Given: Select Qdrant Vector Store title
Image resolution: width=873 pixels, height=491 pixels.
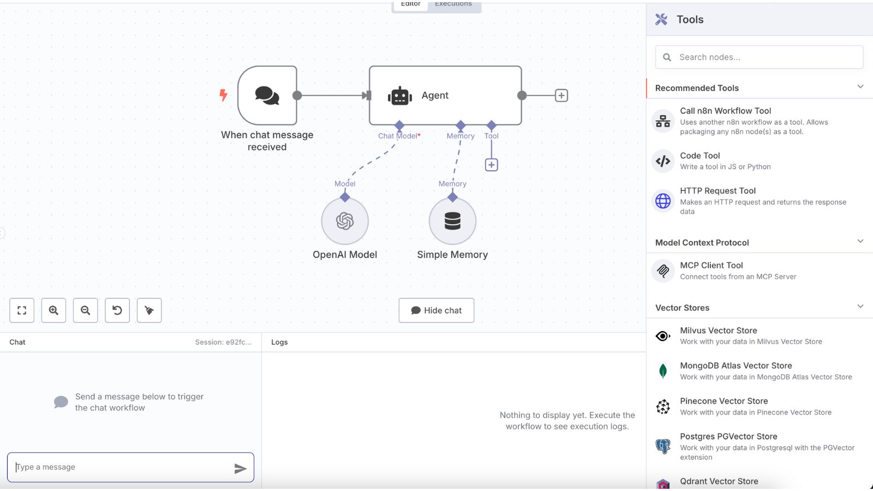Looking at the screenshot, I should [719, 481].
